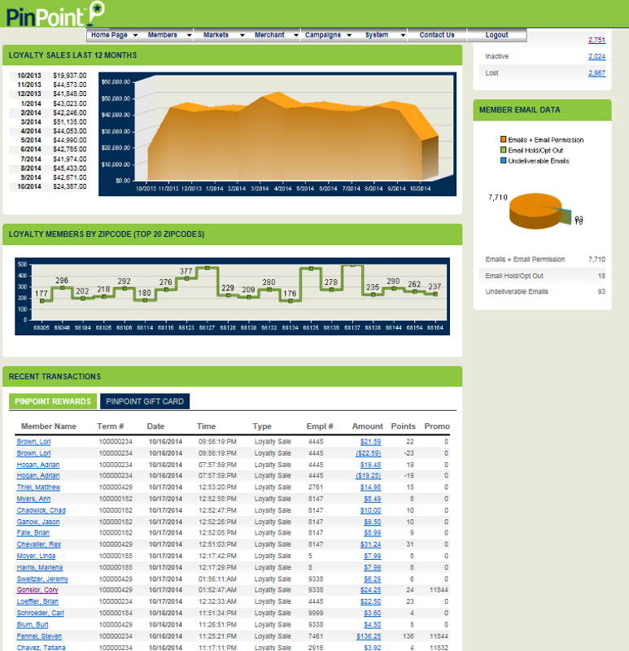Click the Email Hold/Opt Out table row
This screenshot has height=651, width=629.
coord(542,276)
